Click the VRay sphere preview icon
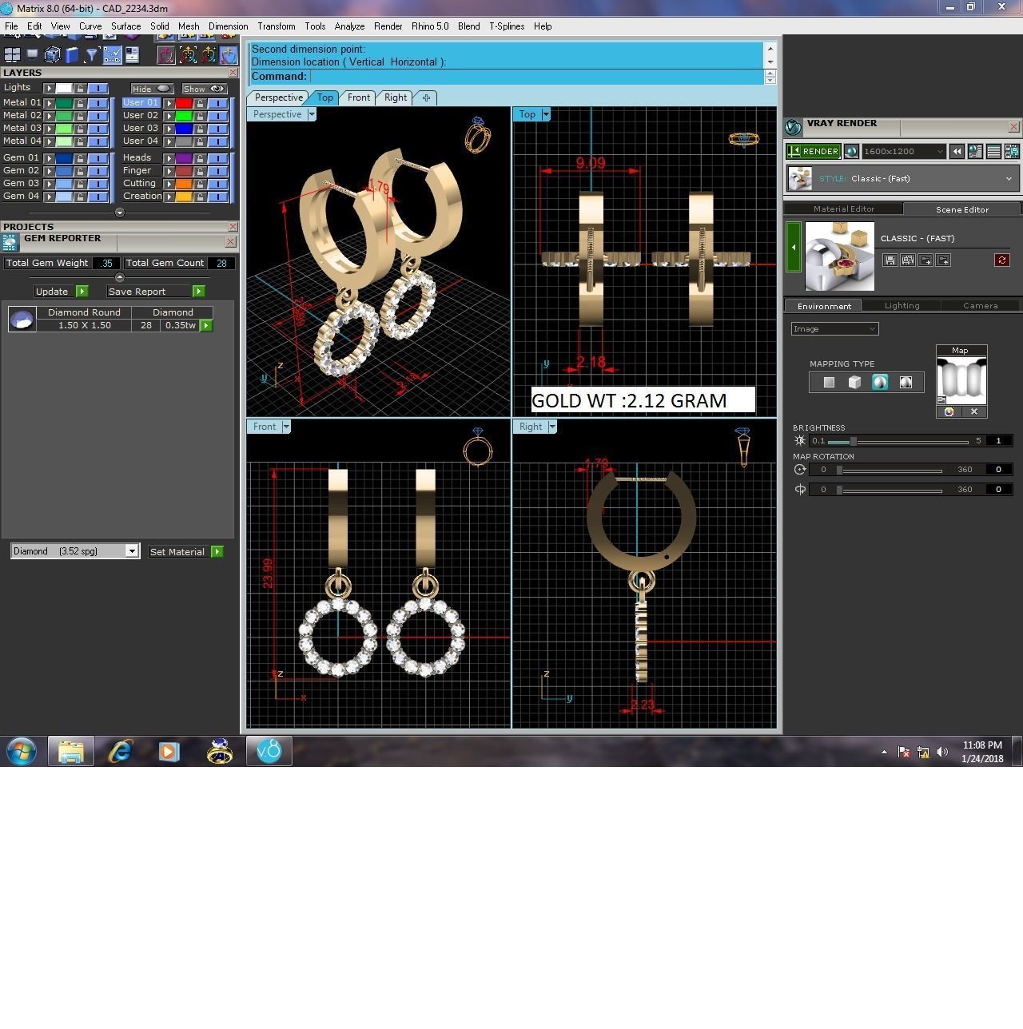Screen dimensions: 1023x1029 click(851, 151)
